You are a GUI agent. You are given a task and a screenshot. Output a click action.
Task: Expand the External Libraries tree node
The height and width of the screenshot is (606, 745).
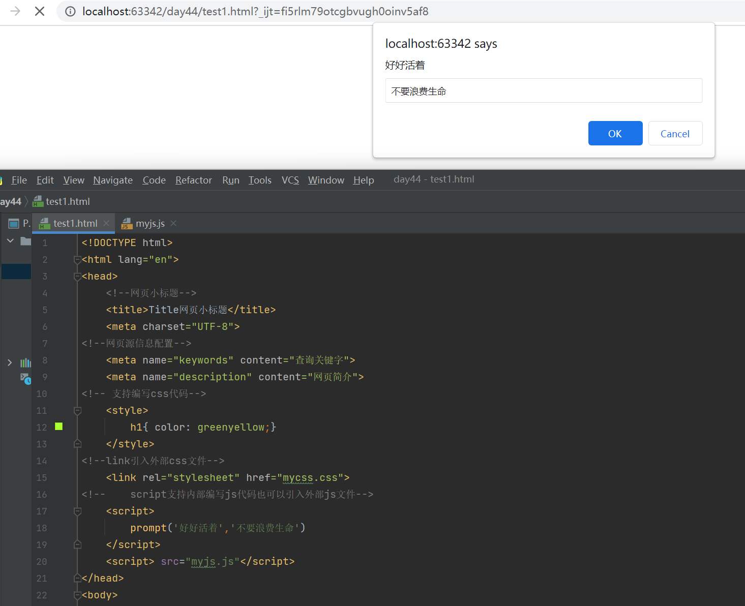pos(10,362)
